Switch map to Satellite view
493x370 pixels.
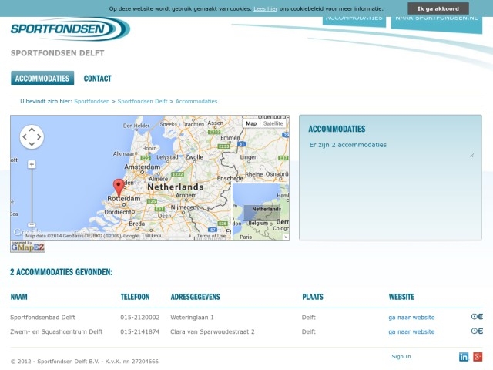(x=273, y=123)
